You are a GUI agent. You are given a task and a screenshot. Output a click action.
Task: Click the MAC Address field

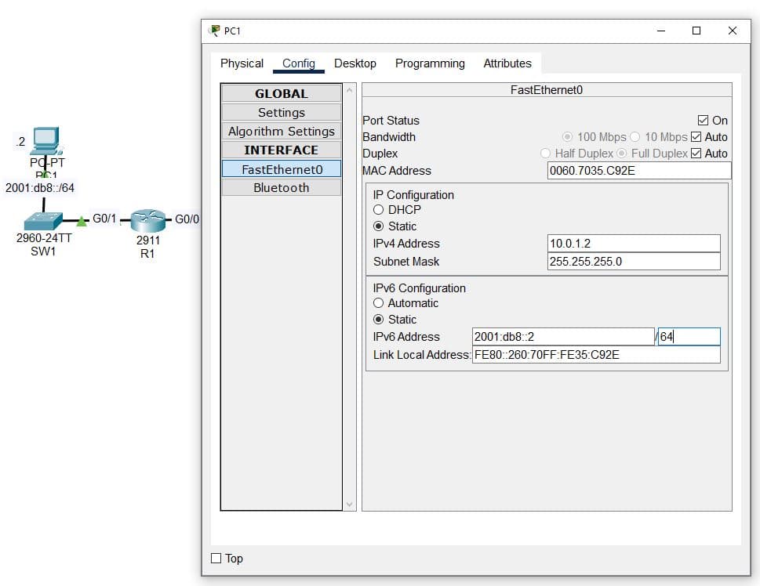tap(638, 171)
